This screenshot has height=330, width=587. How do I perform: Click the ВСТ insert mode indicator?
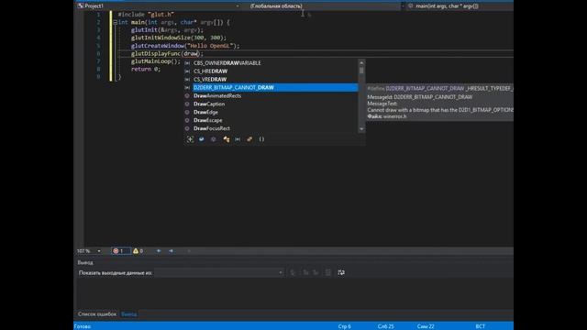(x=481, y=326)
